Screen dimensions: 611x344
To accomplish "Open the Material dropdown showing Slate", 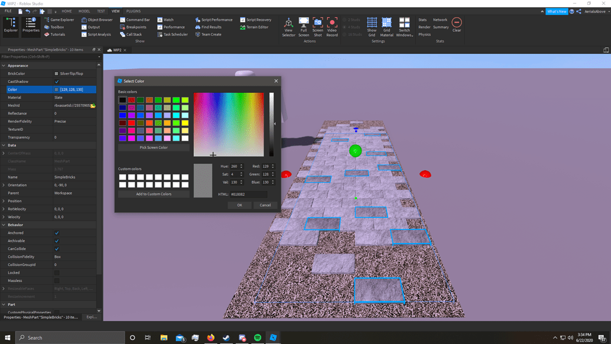I will point(74,97).
